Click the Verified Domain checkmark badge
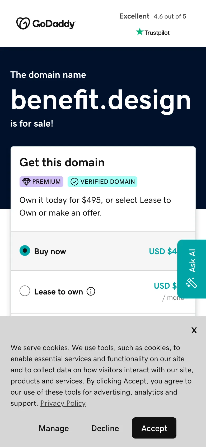This screenshot has width=206, height=447. coord(102,182)
